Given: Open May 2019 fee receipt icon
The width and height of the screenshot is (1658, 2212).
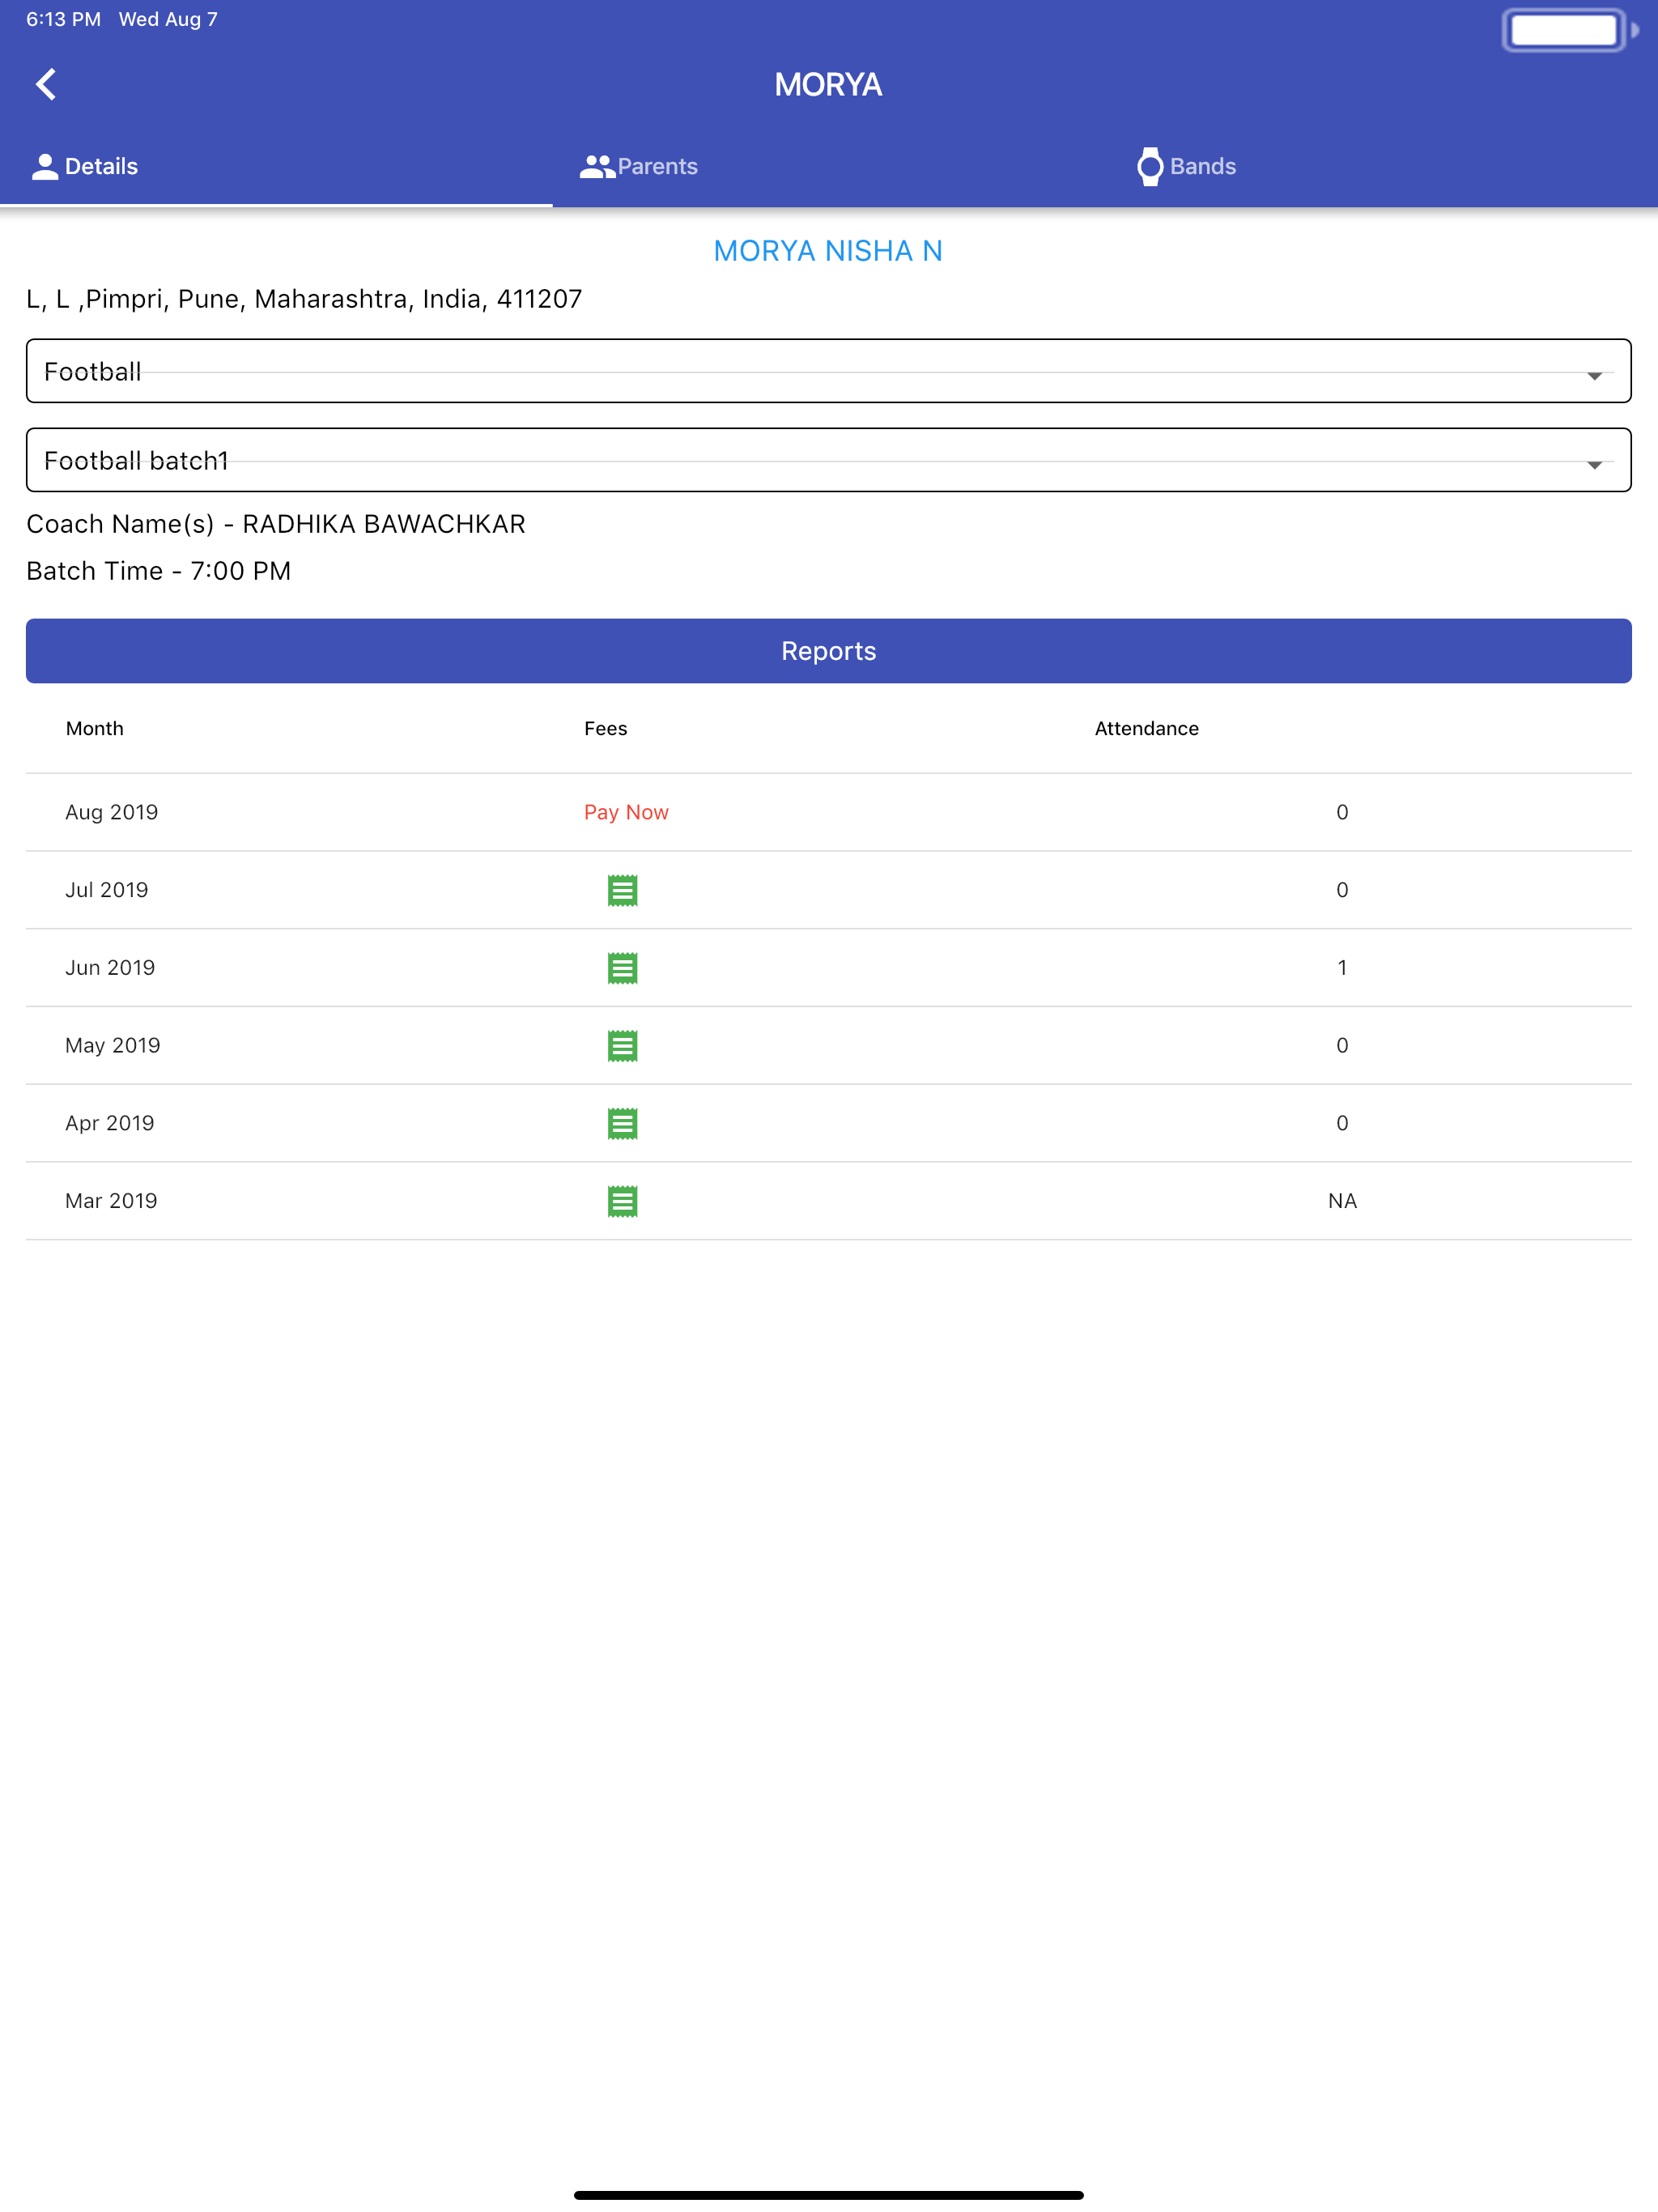Looking at the screenshot, I should coord(622,1046).
